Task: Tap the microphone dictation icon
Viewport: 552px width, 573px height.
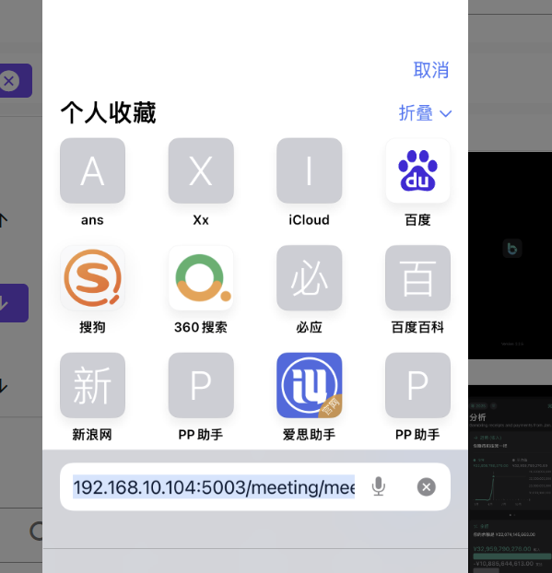Action: coord(379,486)
